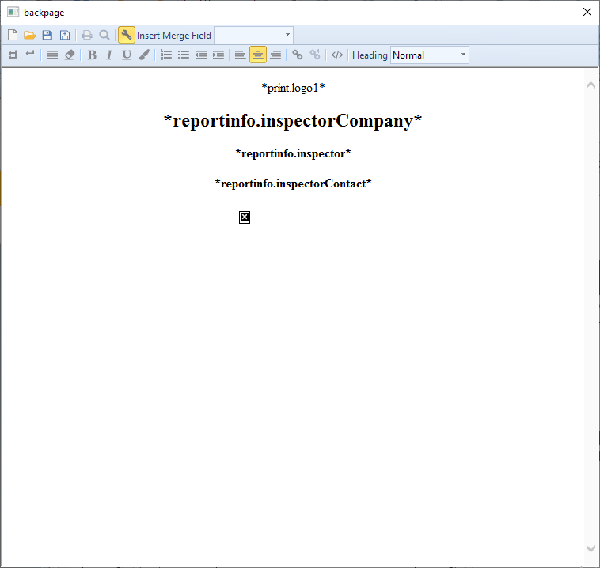The width and height of the screenshot is (600, 568).
Task: Increase indent of the paragraph
Action: click(218, 55)
